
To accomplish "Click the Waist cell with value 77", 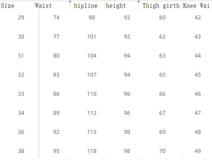I will pos(56,37).
